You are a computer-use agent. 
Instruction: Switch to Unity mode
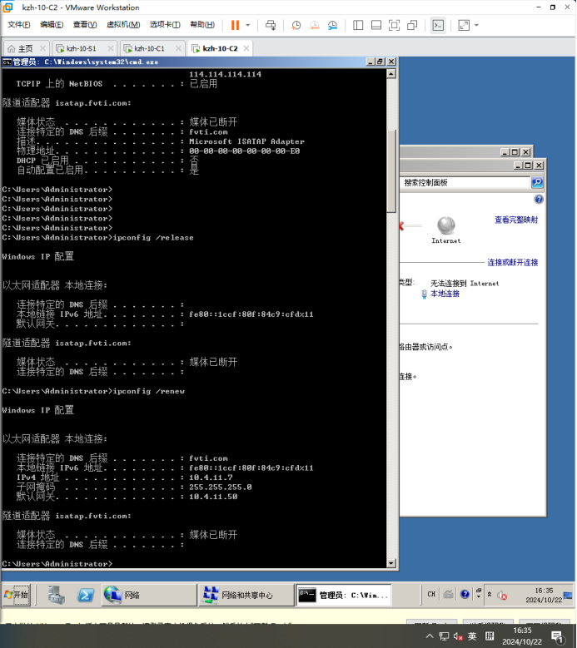coord(412,25)
